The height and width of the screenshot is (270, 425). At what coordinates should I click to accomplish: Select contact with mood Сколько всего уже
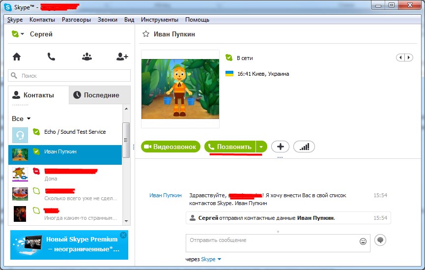tap(65, 194)
